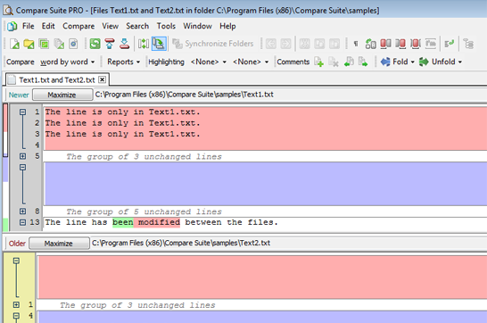Click the new file comparison icon
The width and height of the screenshot is (487, 323).
point(14,44)
